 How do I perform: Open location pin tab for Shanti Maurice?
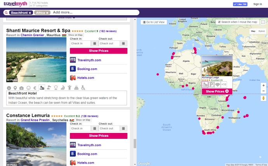(15, 88)
